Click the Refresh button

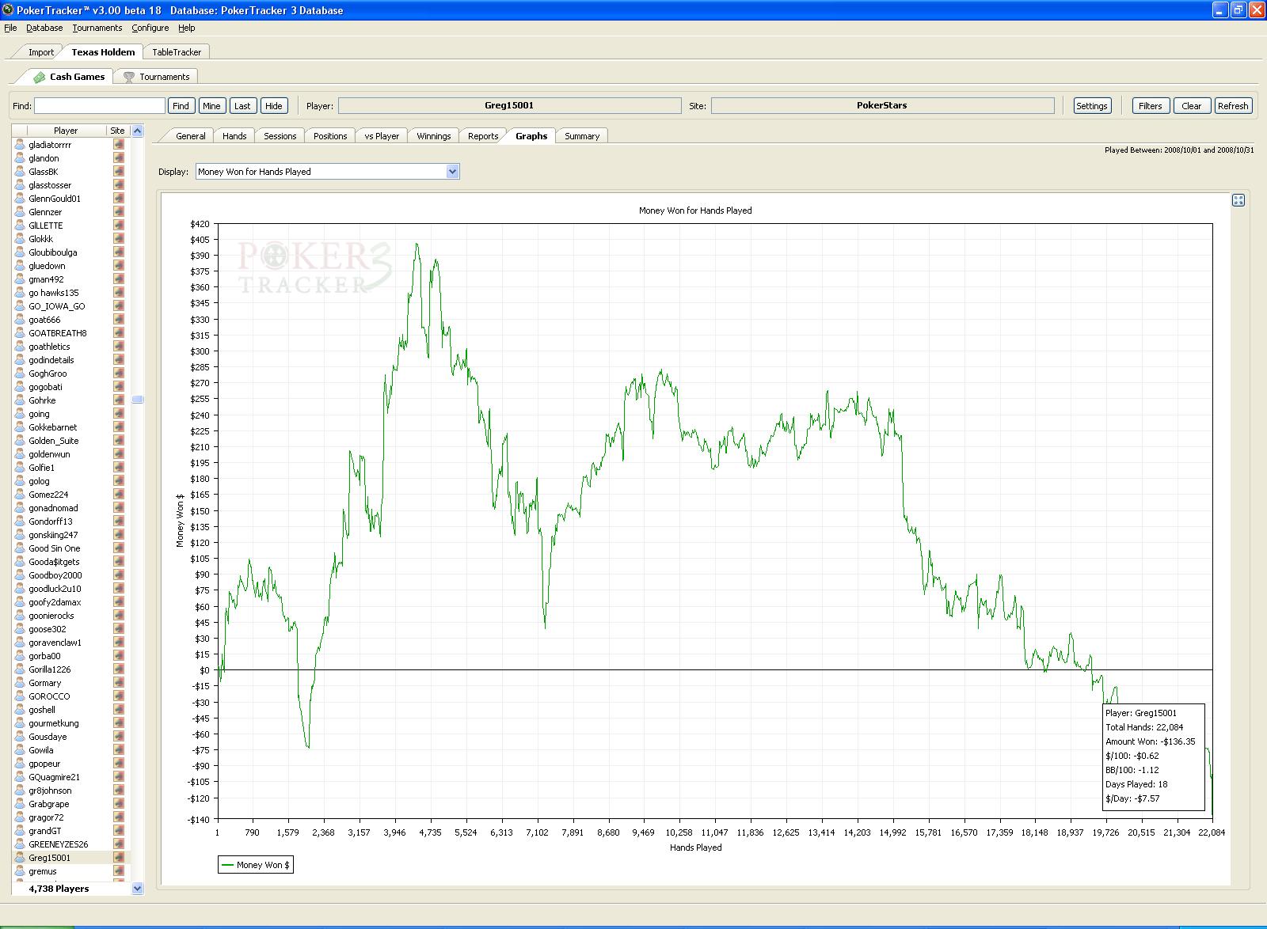(1233, 106)
